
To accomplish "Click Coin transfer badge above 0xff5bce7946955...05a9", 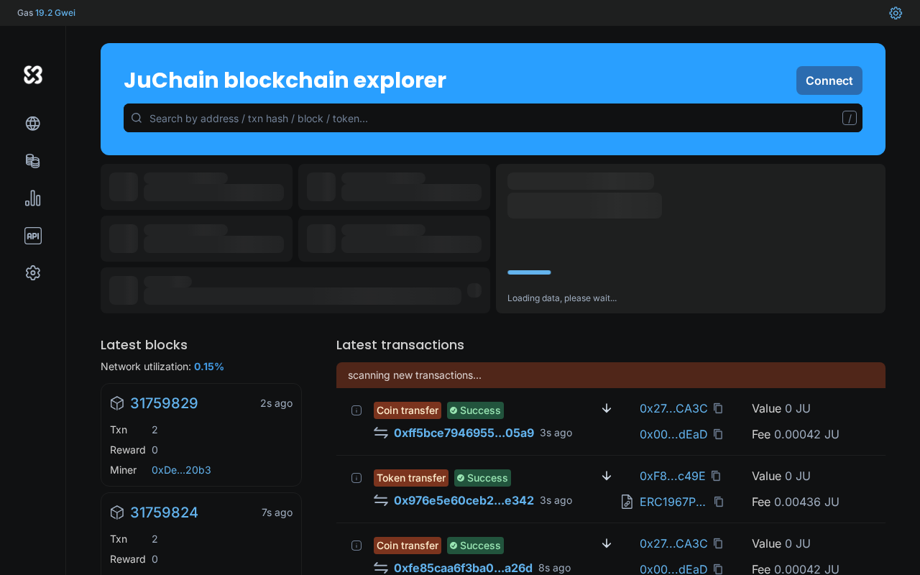I will 408,410.
